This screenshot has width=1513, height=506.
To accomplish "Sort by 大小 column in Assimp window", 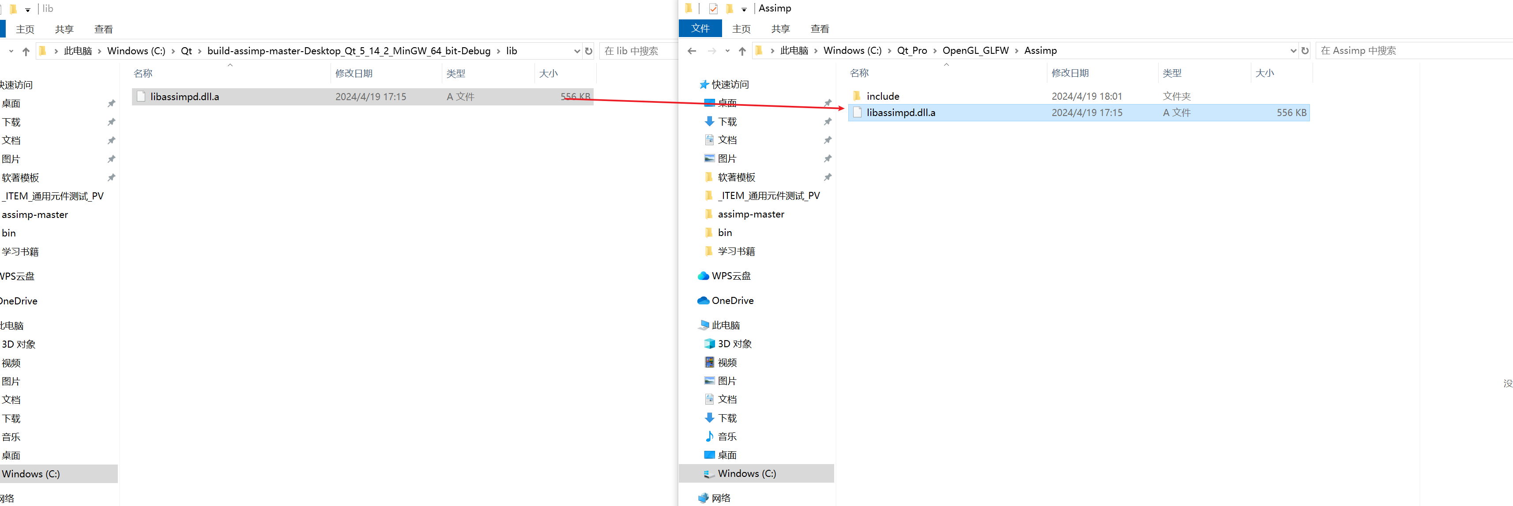I will 1265,73.
